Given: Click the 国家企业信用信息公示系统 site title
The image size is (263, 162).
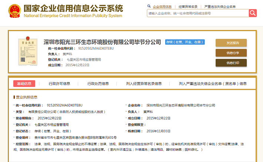Looking at the screenshot, I should 73,8.
